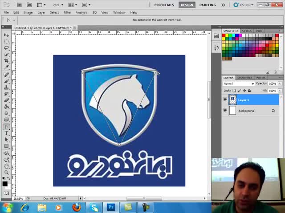
Task: Click the layer Opacity value field
Action: pyautogui.click(x=273, y=84)
